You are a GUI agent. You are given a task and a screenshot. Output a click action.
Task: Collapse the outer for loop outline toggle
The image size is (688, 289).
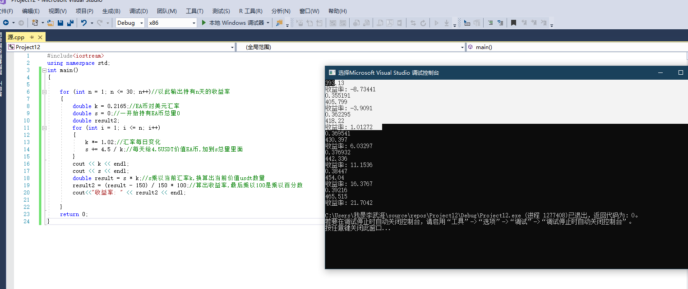pyautogui.click(x=44, y=92)
